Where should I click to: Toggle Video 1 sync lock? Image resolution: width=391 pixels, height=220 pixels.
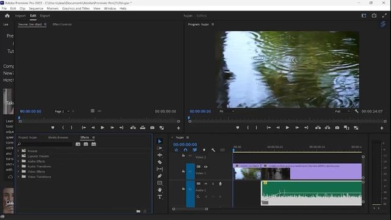(x=199, y=167)
